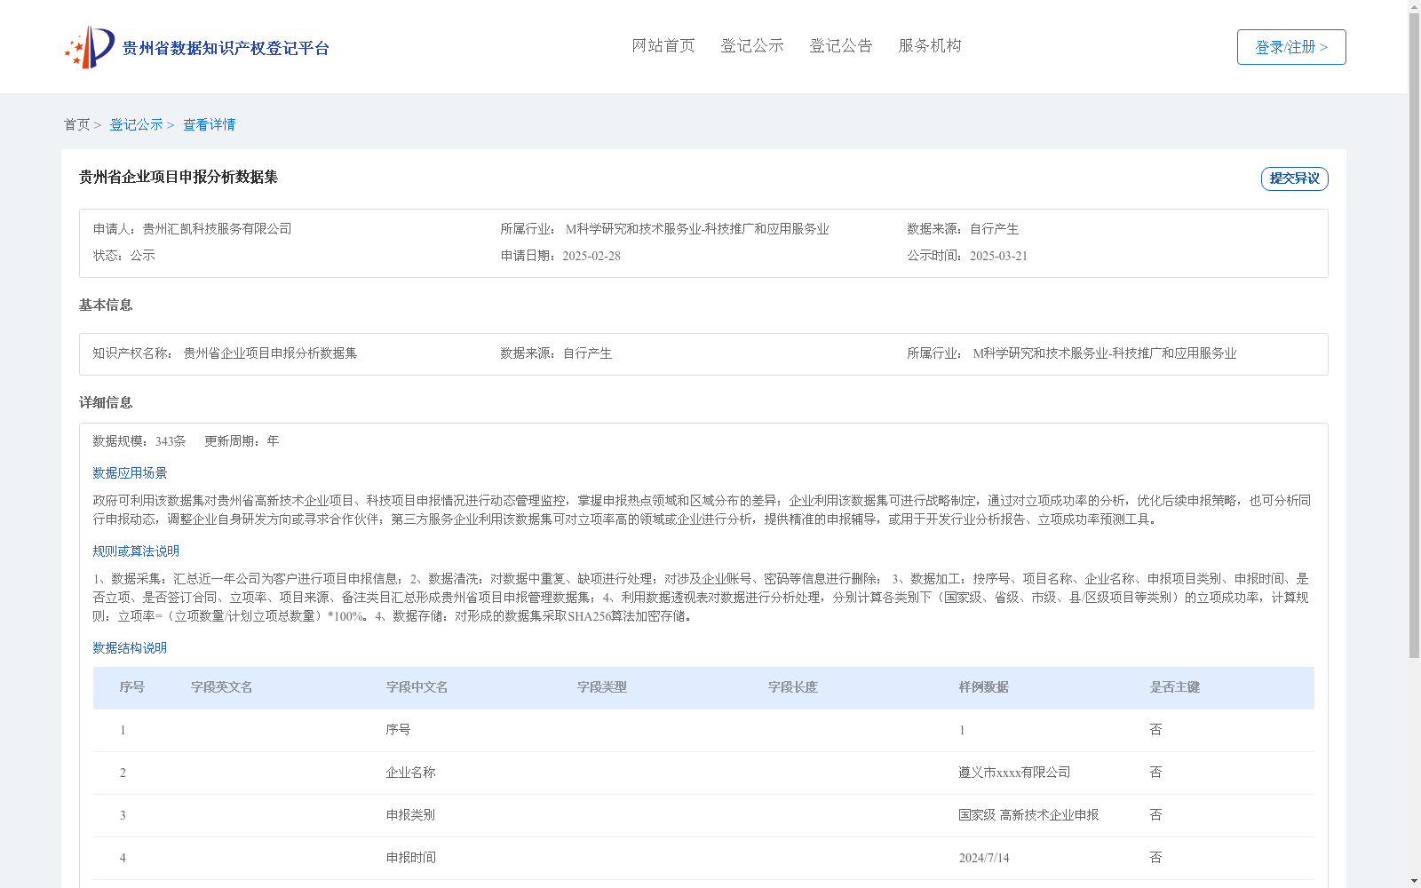Select 知识产权名称 value in basic info
Viewport: 1421px width, 888px height.
click(270, 353)
